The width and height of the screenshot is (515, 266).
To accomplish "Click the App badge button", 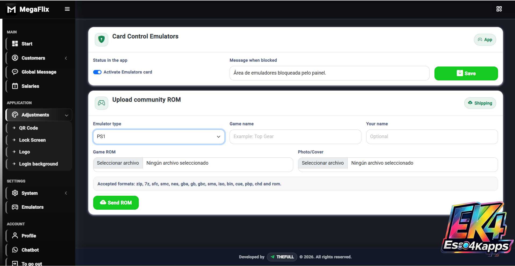I will (485, 40).
